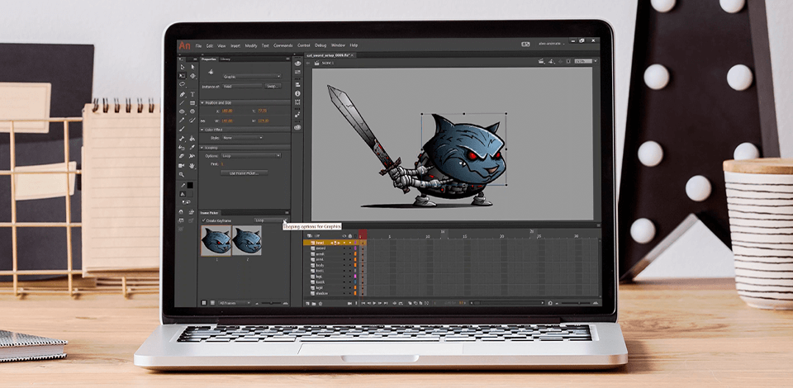Toggle the Create Keyframe checkbox
This screenshot has width=793, height=388.
pyautogui.click(x=204, y=220)
